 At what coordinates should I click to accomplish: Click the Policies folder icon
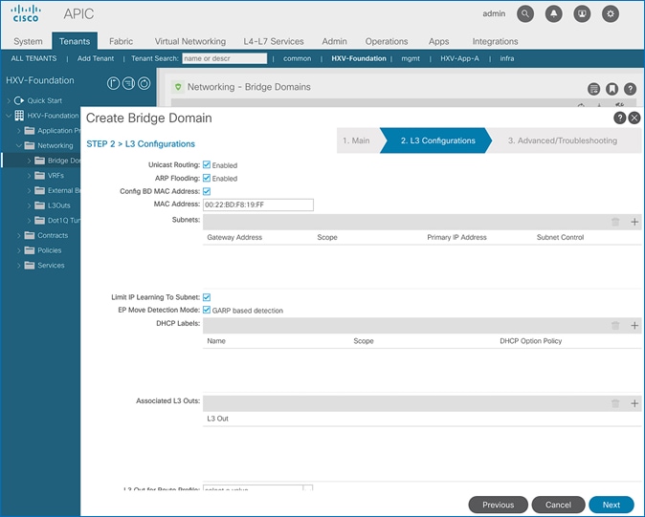30,250
